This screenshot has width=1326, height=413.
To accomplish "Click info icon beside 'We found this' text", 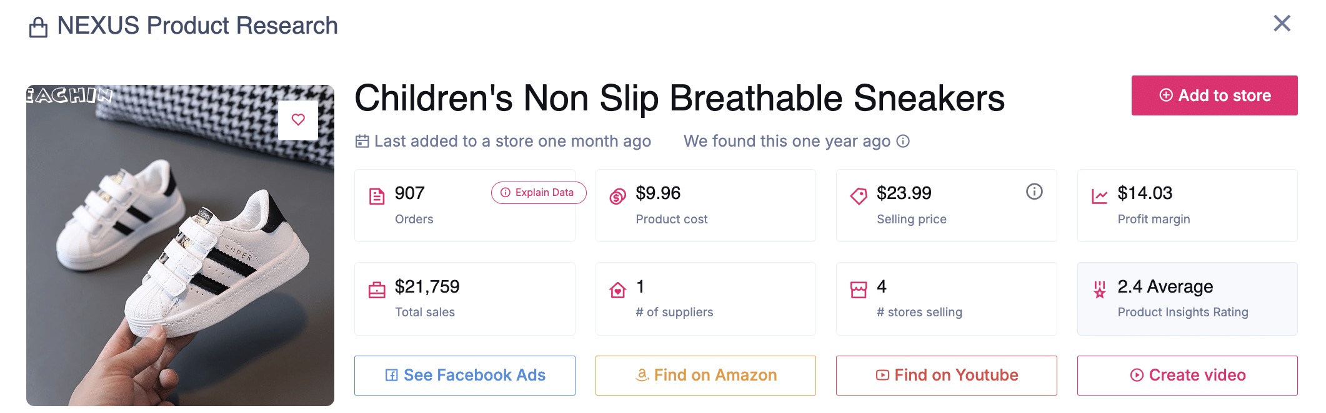I will (x=903, y=141).
